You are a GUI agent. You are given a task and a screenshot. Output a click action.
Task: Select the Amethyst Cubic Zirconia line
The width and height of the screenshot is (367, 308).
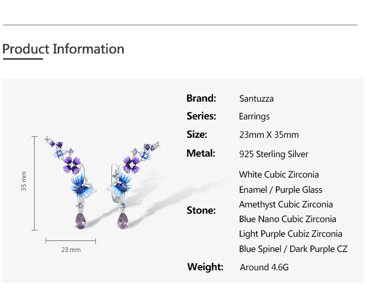click(286, 204)
